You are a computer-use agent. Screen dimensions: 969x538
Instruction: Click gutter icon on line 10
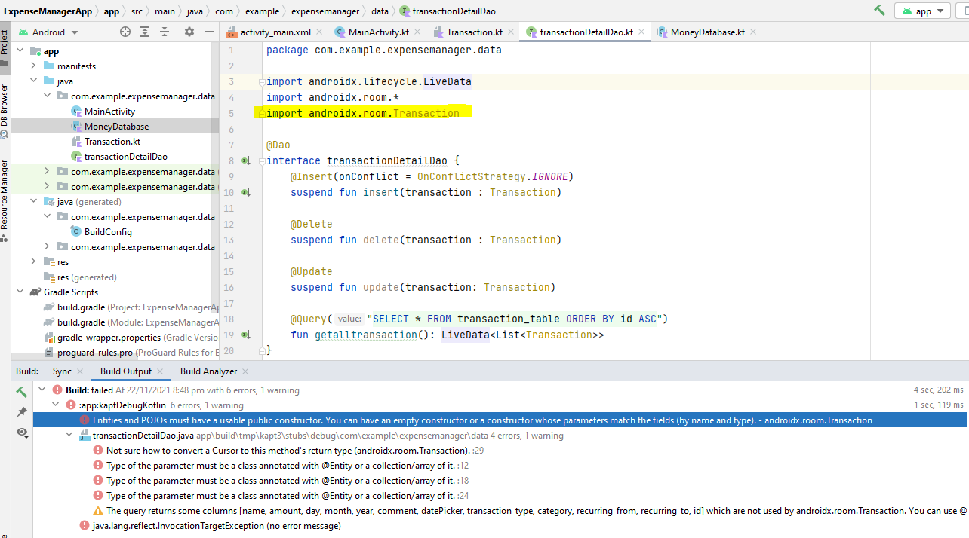pyautogui.click(x=245, y=192)
